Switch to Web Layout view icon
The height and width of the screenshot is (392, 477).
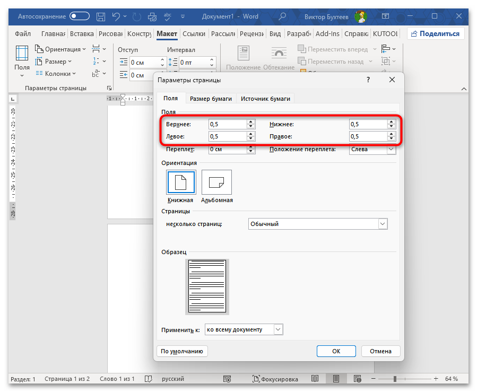coord(357,379)
